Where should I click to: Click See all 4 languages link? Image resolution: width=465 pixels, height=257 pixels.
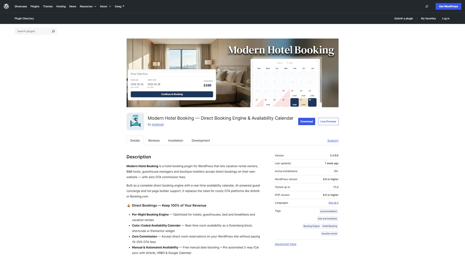pos(333,203)
